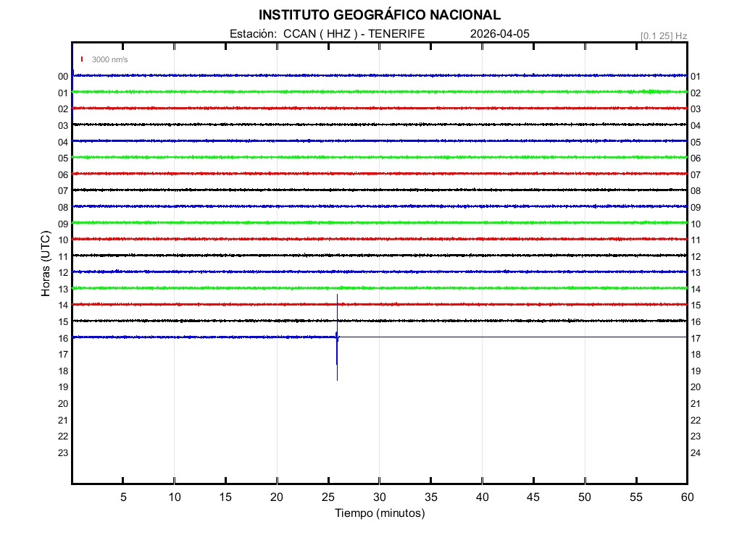742x556 pixels.
Task: Select hour 00 label on left axis
Action: [x=63, y=77]
